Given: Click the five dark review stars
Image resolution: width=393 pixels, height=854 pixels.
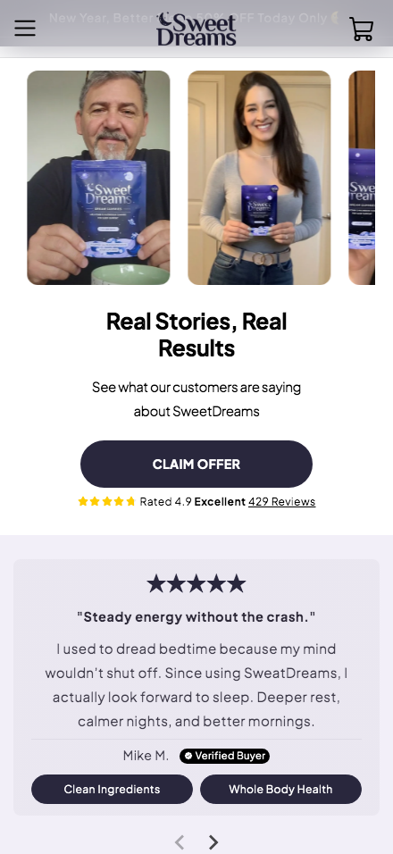Looking at the screenshot, I should coord(196,583).
